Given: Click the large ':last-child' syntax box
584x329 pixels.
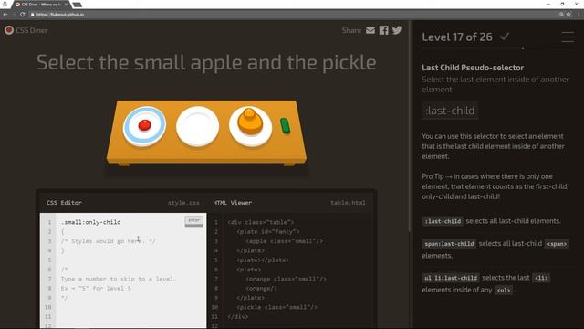Looking at the screenshot, I should (450, 111).
